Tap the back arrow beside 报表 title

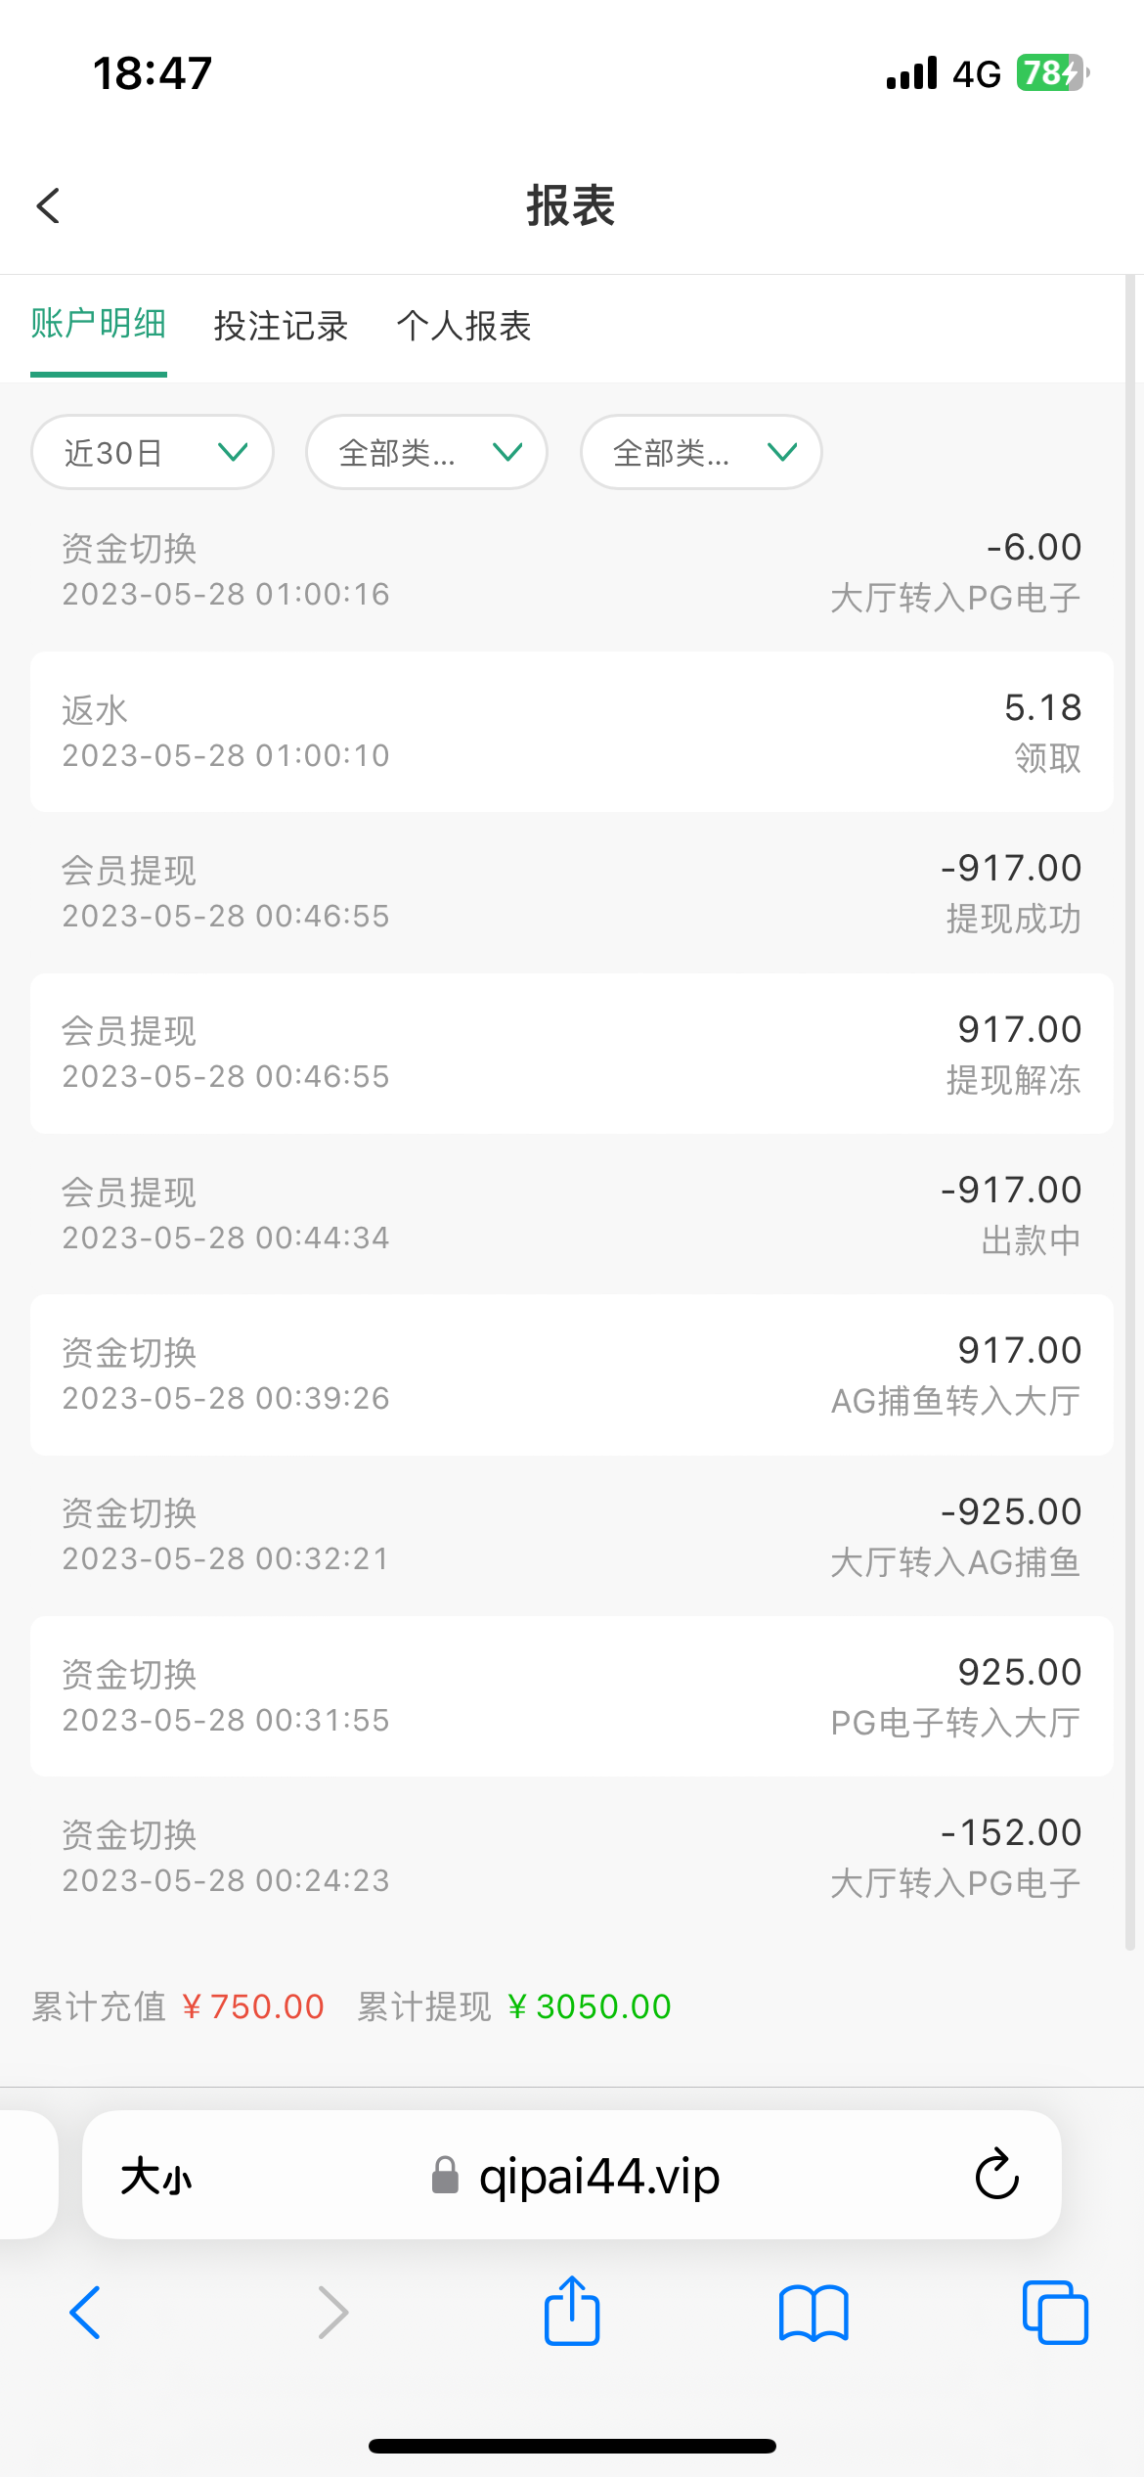click(x=49, y=205)
